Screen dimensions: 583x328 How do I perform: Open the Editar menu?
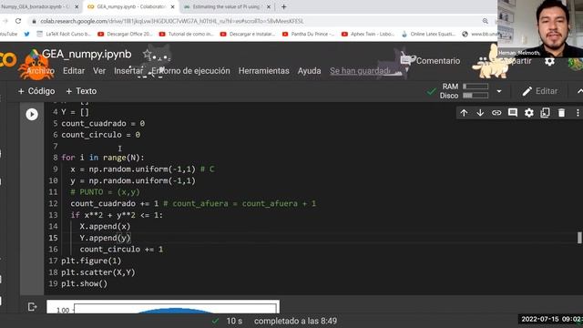[74, 71]
